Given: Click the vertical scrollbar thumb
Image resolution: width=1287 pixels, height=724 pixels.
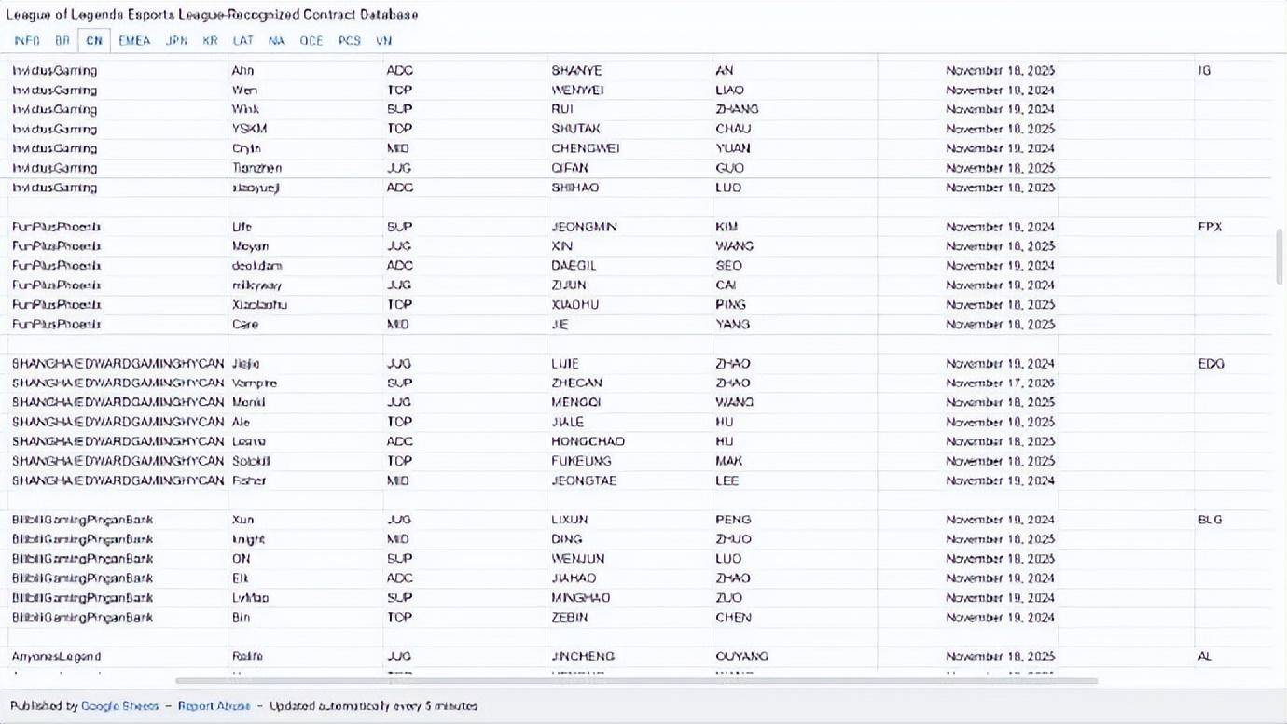Looking at the screenshot, I should coord(1280,257).
